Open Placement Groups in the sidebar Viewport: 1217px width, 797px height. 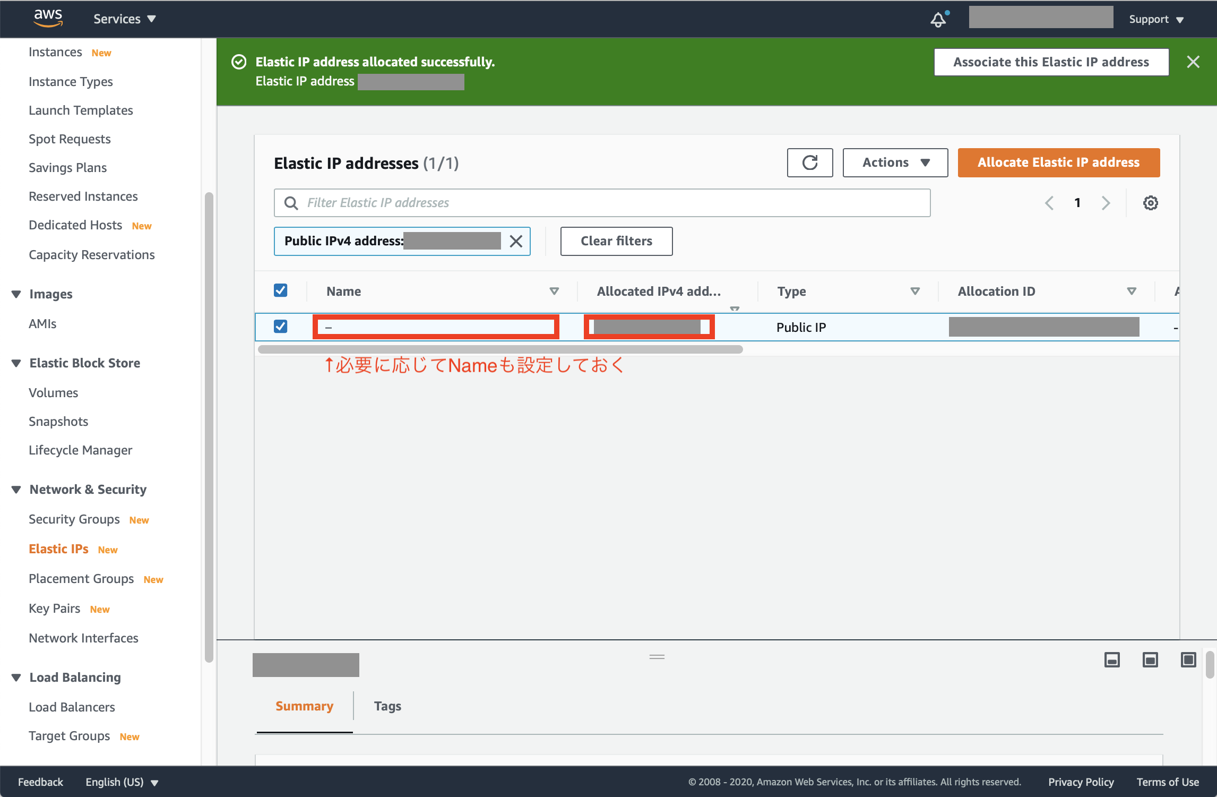pyautogui.click(x=81, y=579)
